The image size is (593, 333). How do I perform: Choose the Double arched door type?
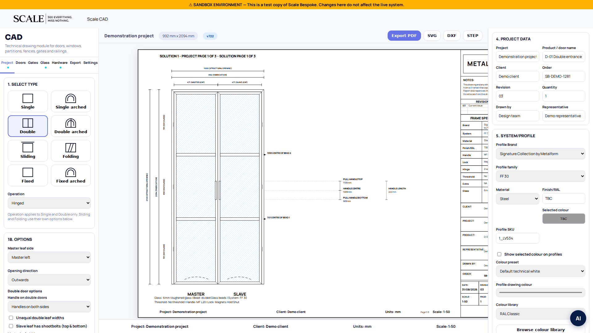tap(71, 126)
